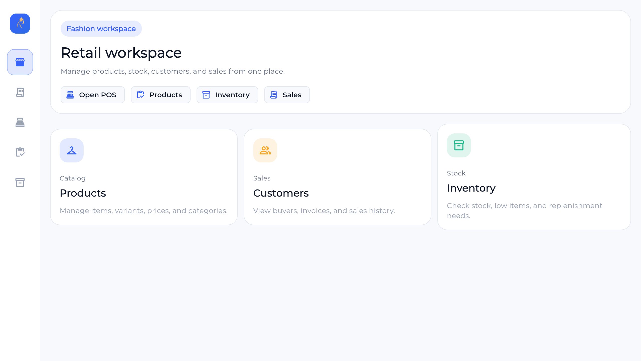
Task: Click the Inventory quick-action button
Action: click(227, 95)
